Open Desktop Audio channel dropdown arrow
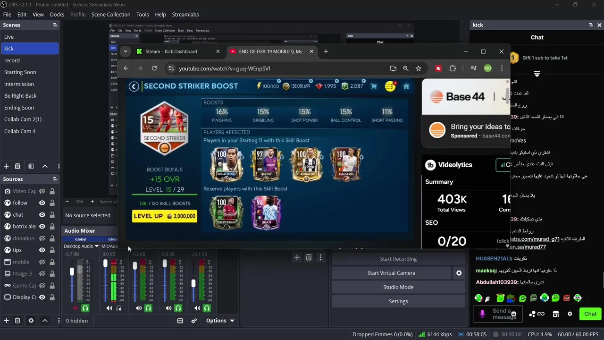The height and width of the screenshot is (340, 604). [96, 246]
